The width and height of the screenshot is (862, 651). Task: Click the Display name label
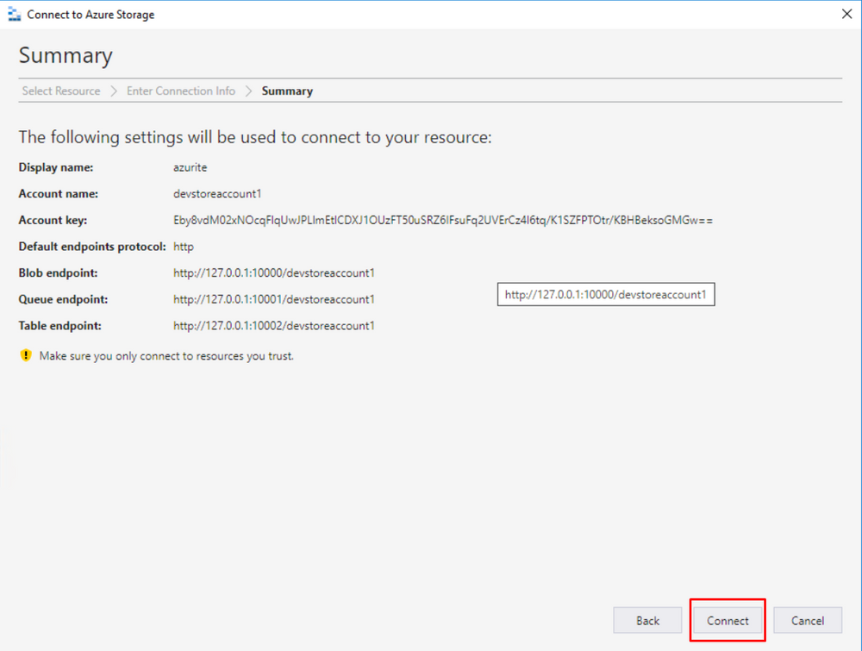click(x=56, y=167)
